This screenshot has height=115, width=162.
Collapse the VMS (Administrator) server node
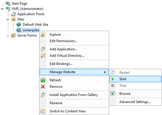[x=2, y=9]
